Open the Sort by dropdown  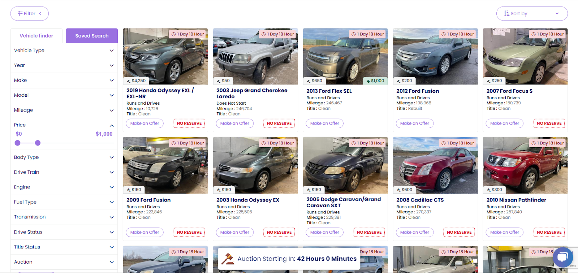[x=532, y=14]
